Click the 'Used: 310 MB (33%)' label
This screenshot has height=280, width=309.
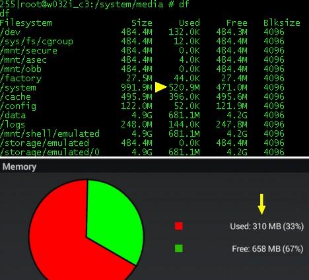tap(267, 227)
